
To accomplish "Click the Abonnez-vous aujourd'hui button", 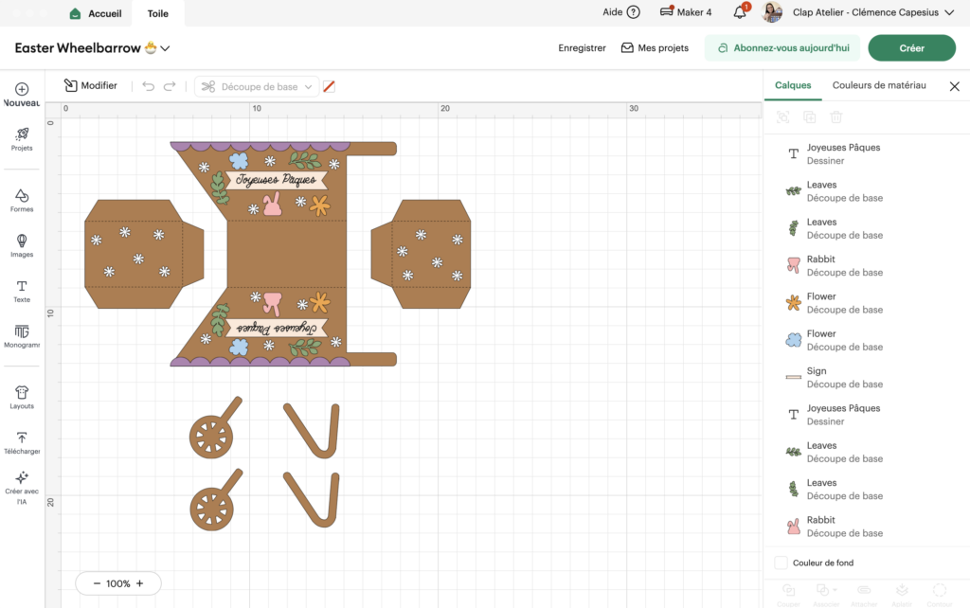I will [781, 48].
